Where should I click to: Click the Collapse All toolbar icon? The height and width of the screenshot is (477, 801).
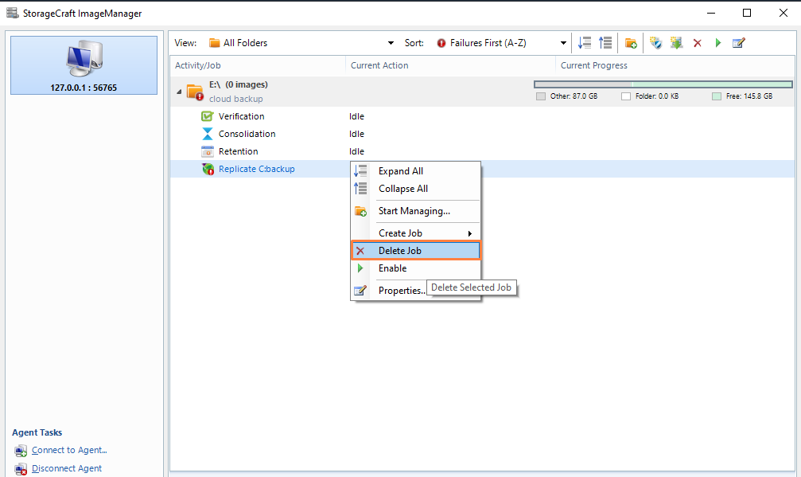[605, 43]
